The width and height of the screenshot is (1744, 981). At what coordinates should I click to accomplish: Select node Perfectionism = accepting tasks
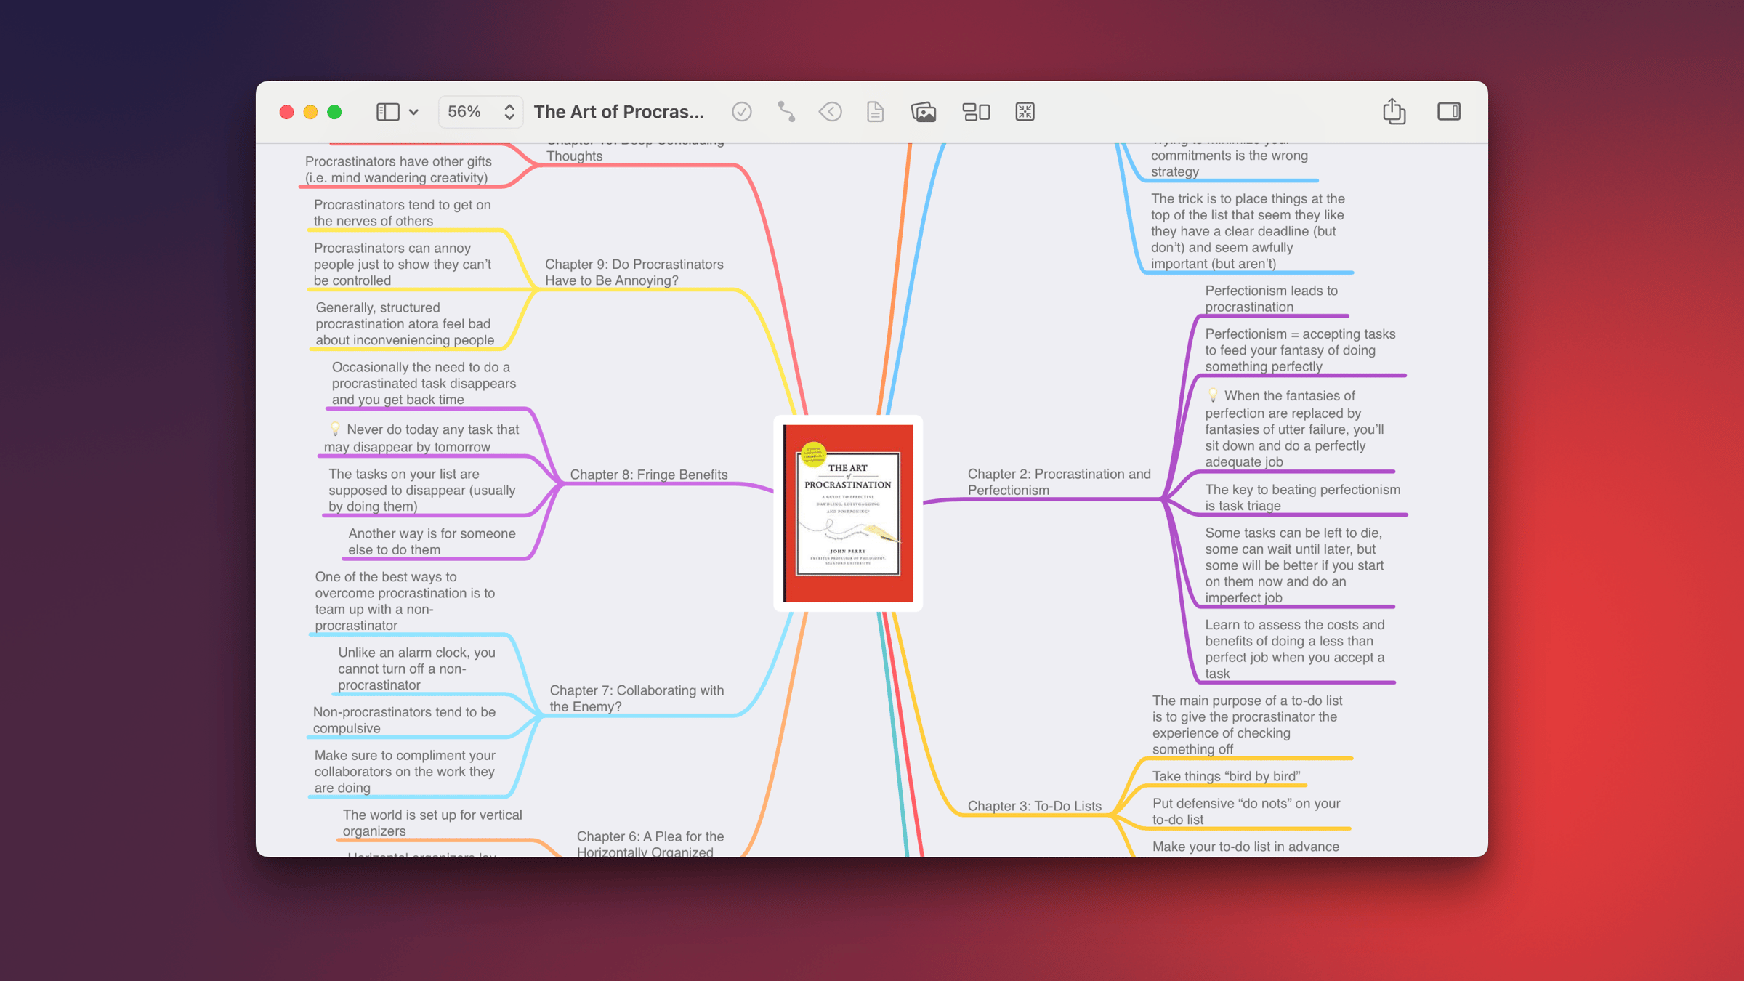pyautogui.click(x=1300, y=350)
